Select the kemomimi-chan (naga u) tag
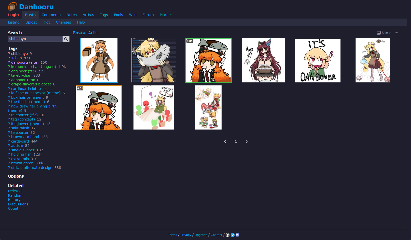Screen dimensions: 411x240 [34, 67]
